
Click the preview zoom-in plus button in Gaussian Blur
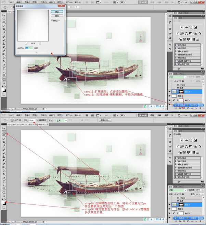(x=40, y=43)
